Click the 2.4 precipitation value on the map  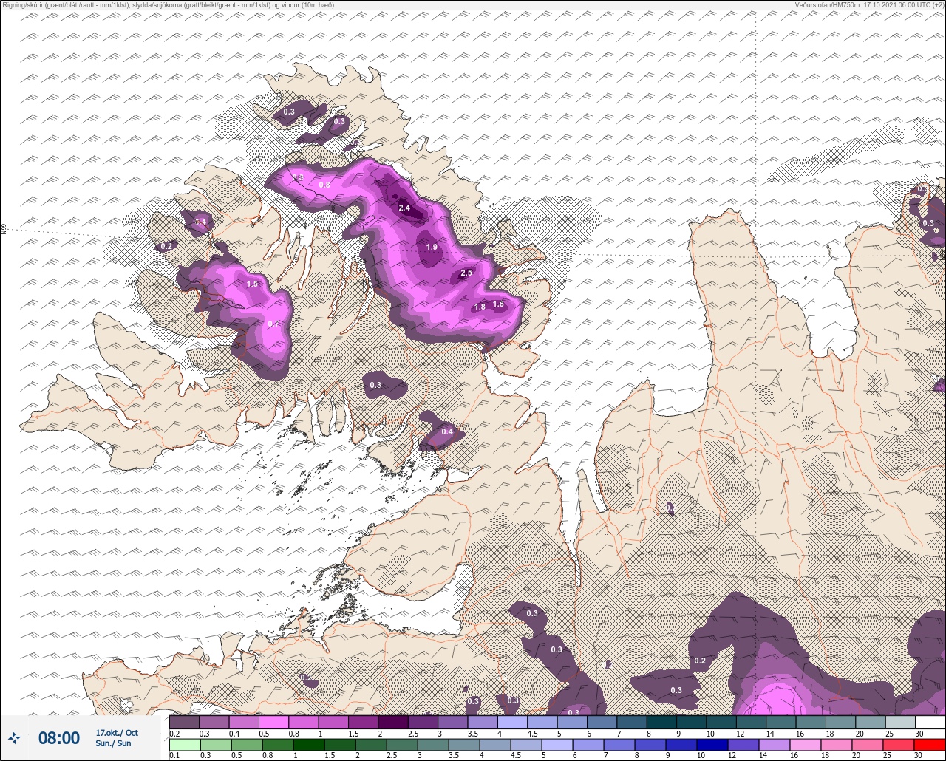pyautogui.click(x=404, y=208)
